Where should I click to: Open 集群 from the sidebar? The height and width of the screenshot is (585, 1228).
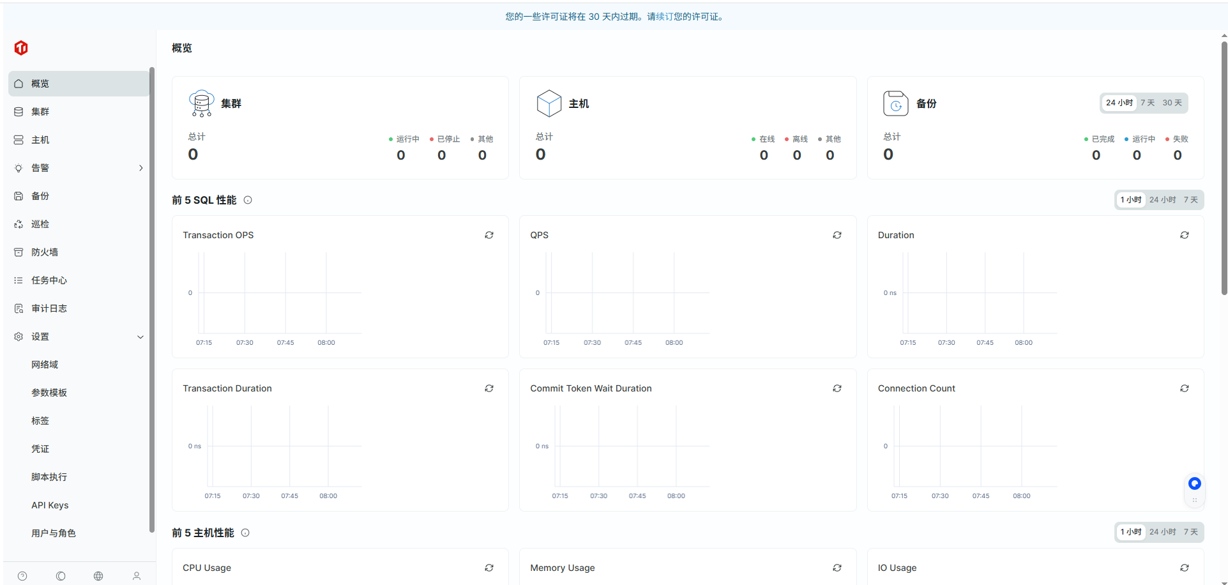[x=40, y=112]
